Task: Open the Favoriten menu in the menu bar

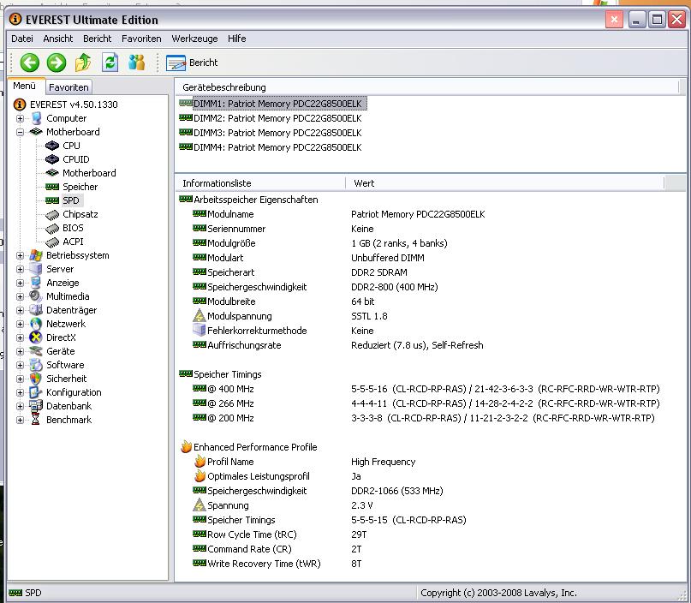Action: pyautogui.click(x=141, y=39)
